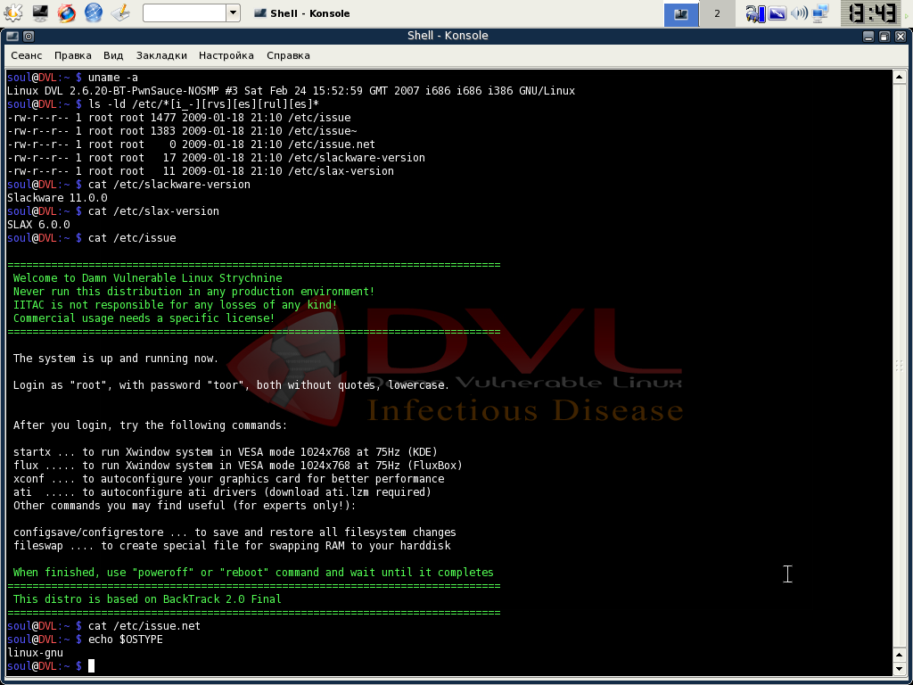Click the "cat /etc/issue.net" command line
913x685 pixels.
point(103,627)
